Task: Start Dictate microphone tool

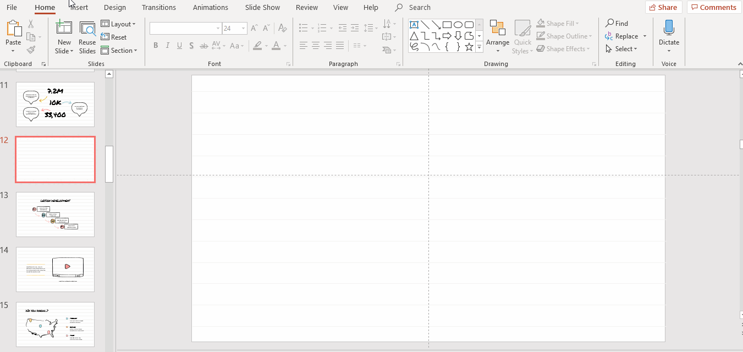Action: (x=669, y=29)
